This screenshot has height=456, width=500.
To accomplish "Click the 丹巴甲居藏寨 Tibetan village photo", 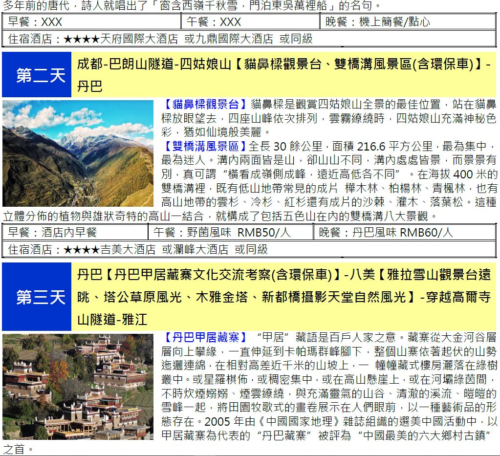I will coord(78,387).
